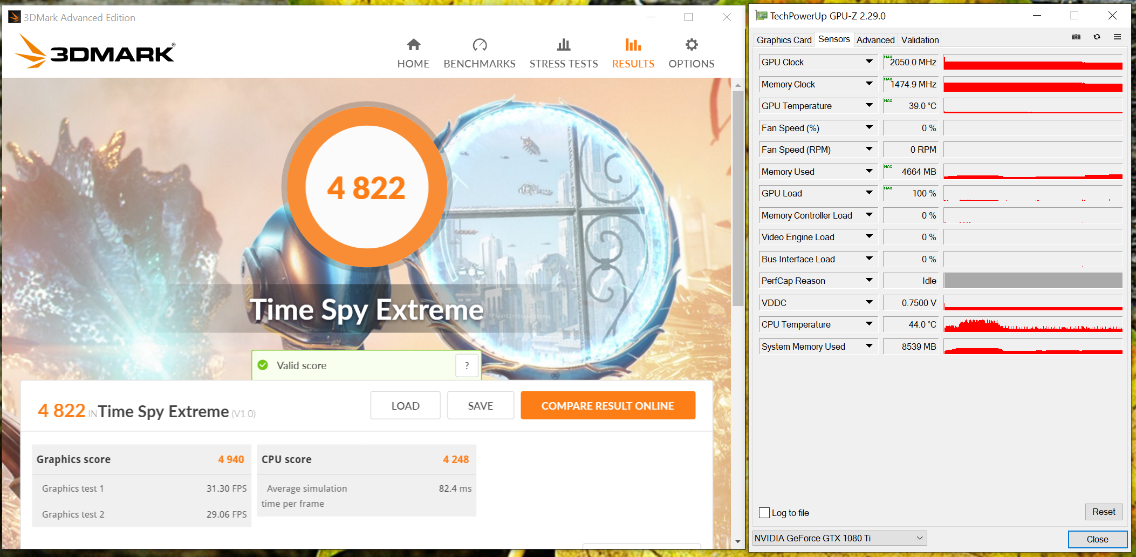Open the GPU Clock sensor dropdown
This screenshot has height=557, width=1136.
pyautogui.click(x=869, y=62)
